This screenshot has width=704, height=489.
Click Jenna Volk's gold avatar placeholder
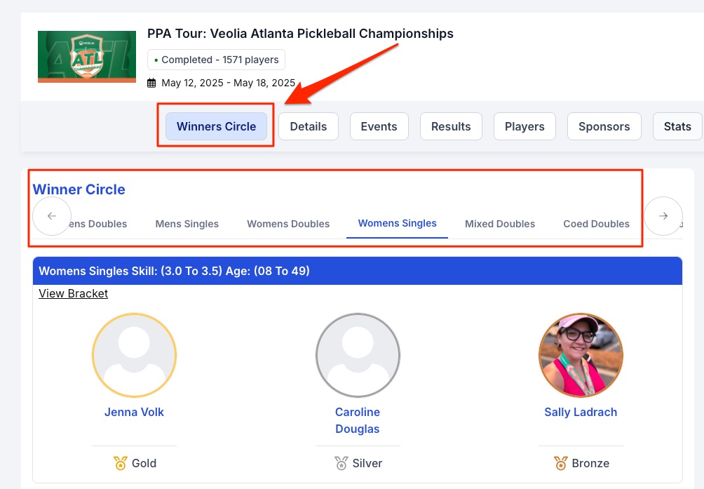[134, 355]
